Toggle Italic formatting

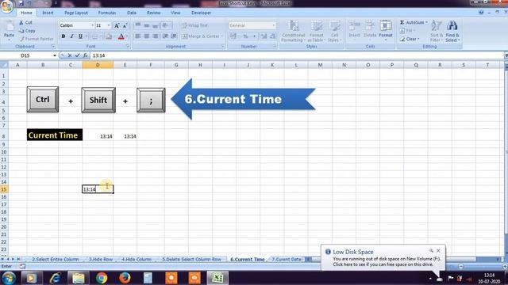71,36
